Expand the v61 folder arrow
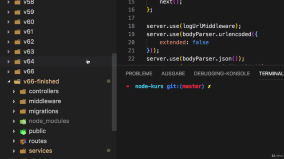Screen dimensions: 284x159 pyautogui.click(x=8, y=32)
